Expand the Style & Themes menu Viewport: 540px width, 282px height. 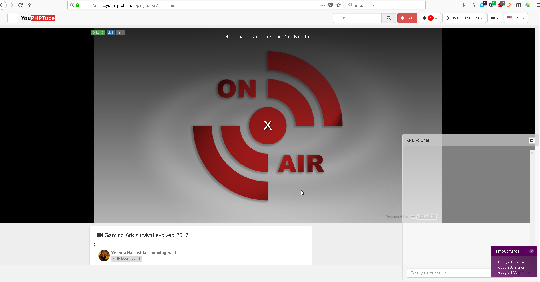tap(464, 18)
